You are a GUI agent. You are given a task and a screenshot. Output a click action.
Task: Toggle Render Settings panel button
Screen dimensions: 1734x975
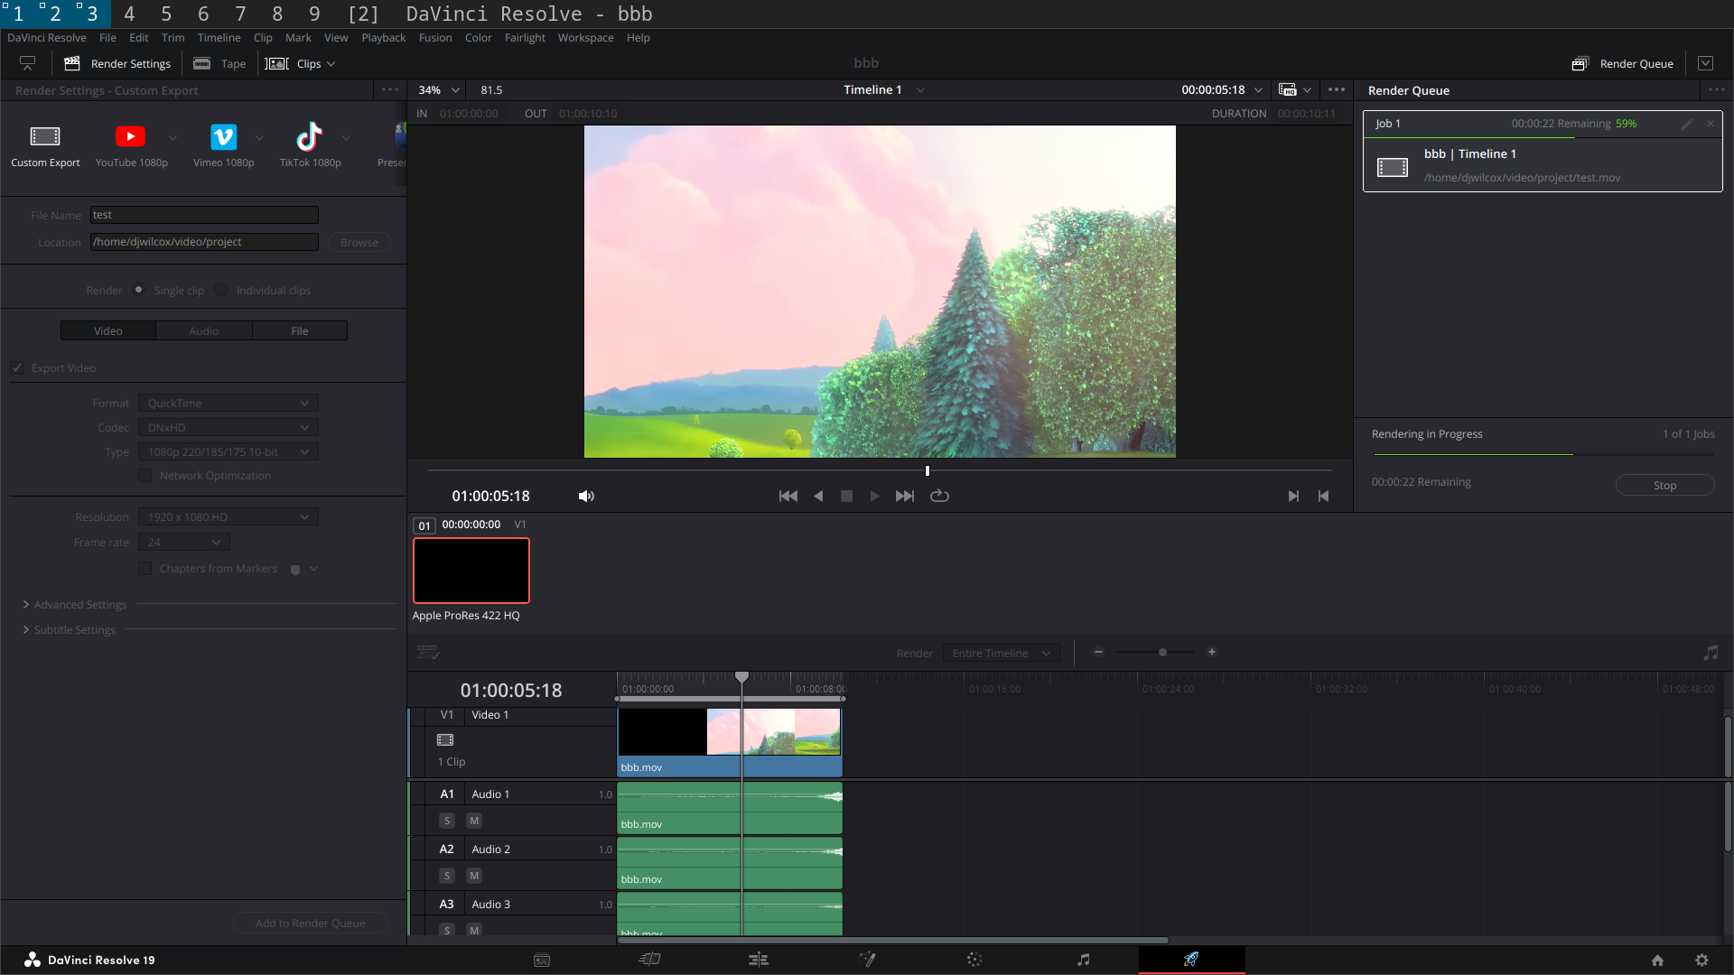[x=118, y=64]
